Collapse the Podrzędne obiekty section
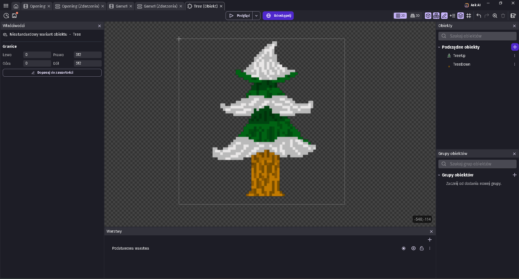 tap(439, 47)
